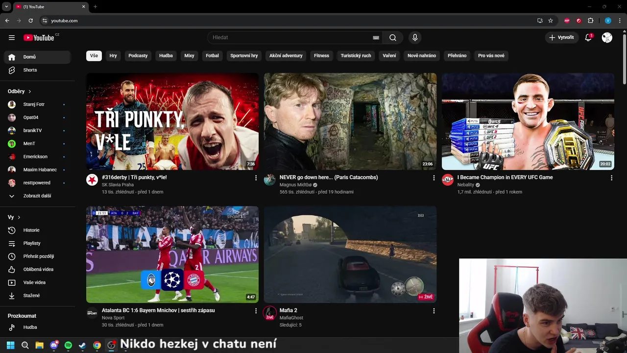Select the Pro vás nové chip
The height and width of the screenshot is (353, 627).
(x=491, y=55)
